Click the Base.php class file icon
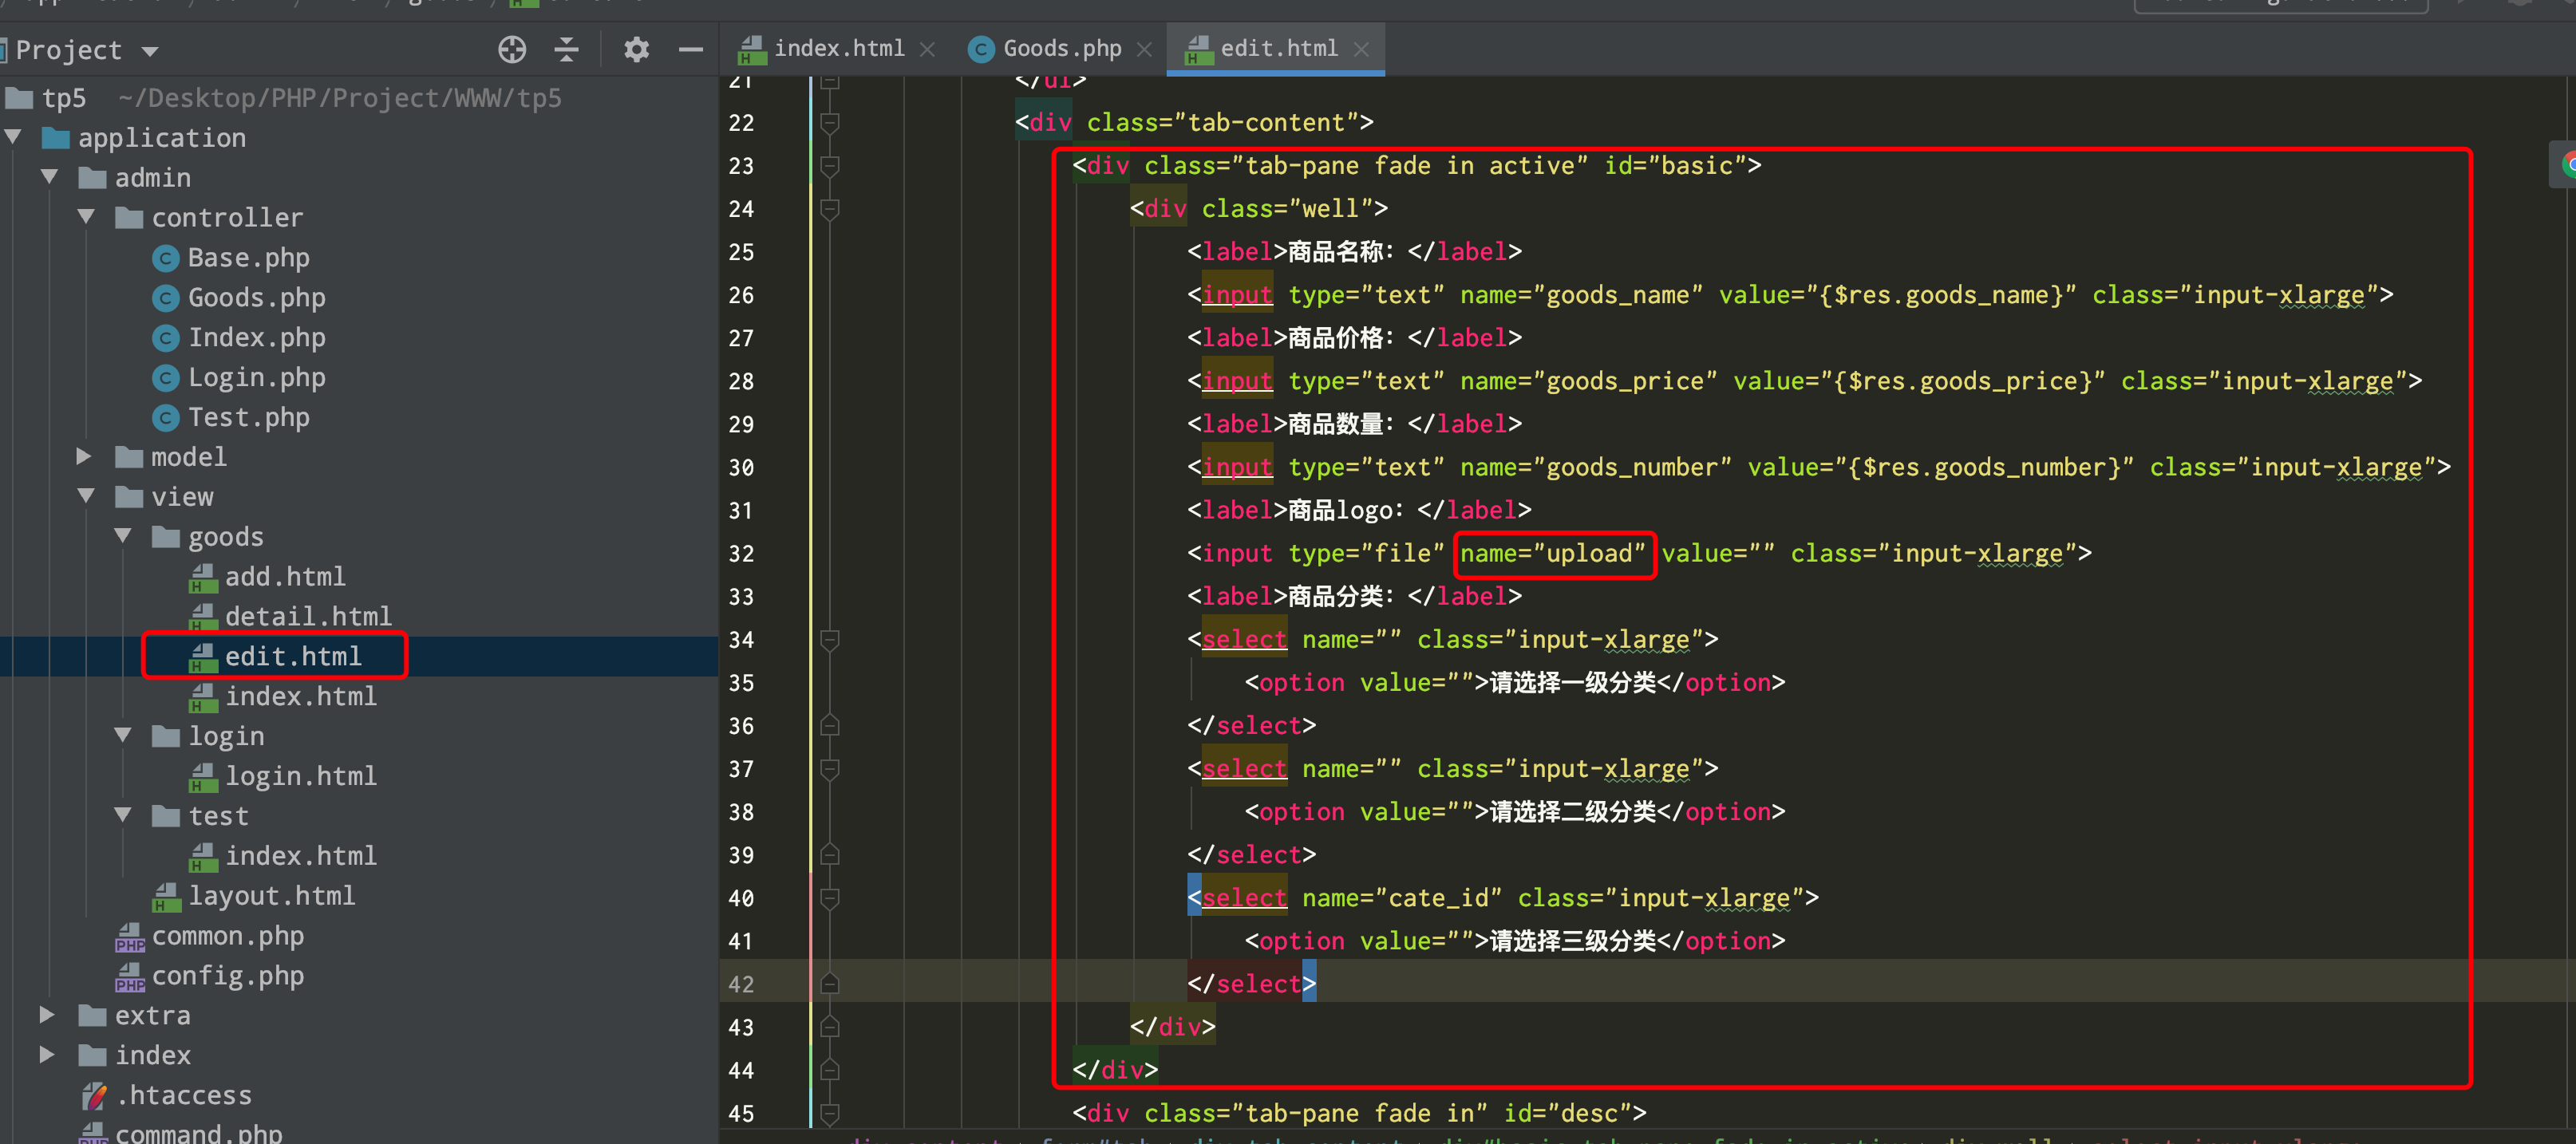 (166, 258)
